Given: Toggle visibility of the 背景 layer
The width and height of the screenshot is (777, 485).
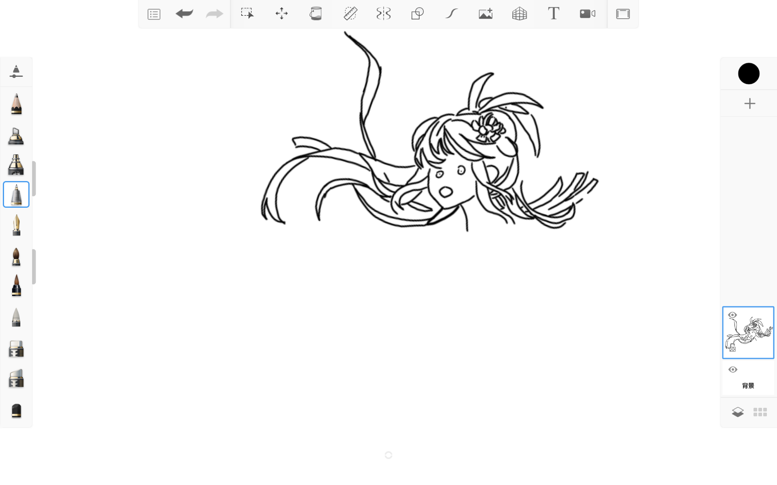Looking at the screenshot, I should point(733,370).
